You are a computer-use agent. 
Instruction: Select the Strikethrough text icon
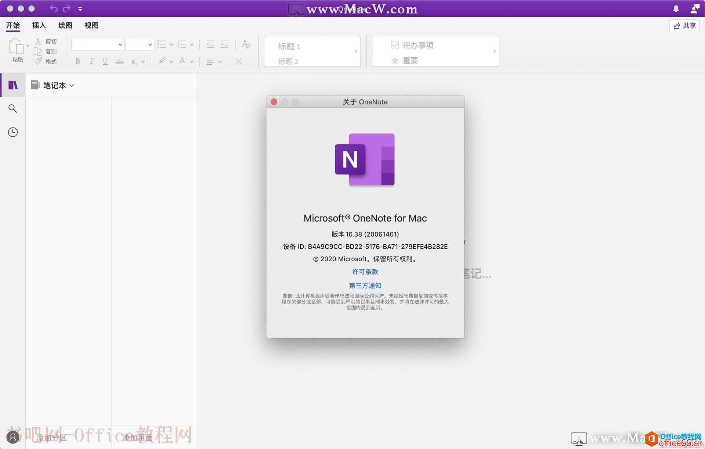point(119,62)
